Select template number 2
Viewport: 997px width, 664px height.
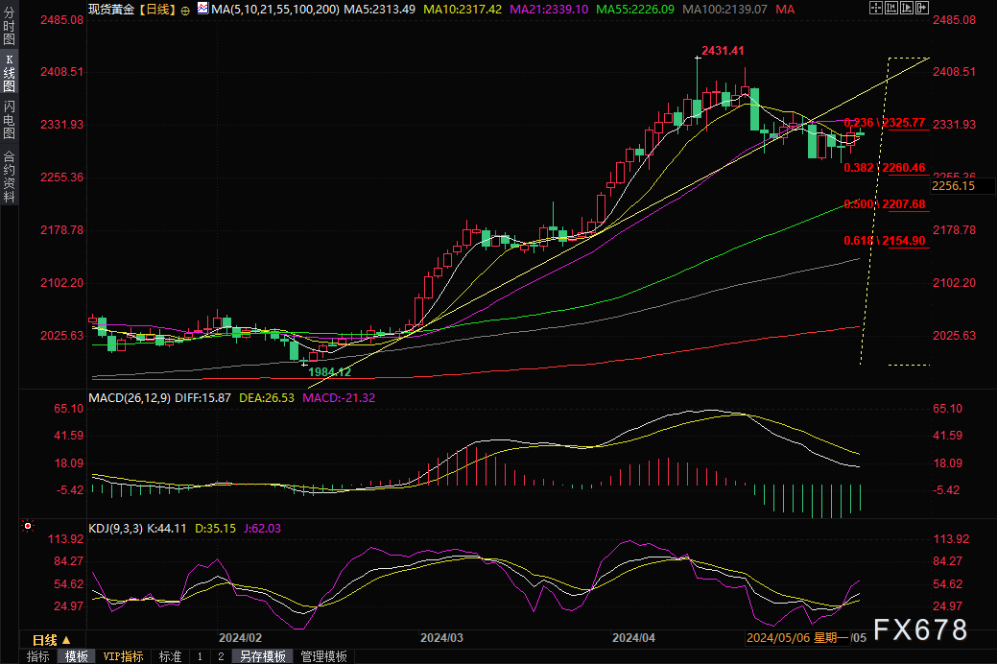coord(220,656)
